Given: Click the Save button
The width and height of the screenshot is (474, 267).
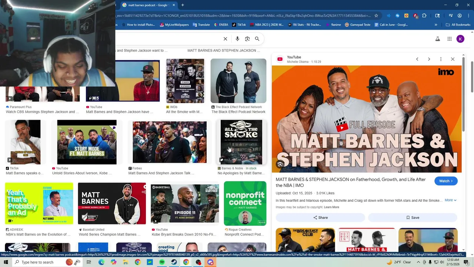Looking at the screenshot, I should point(413,218).
